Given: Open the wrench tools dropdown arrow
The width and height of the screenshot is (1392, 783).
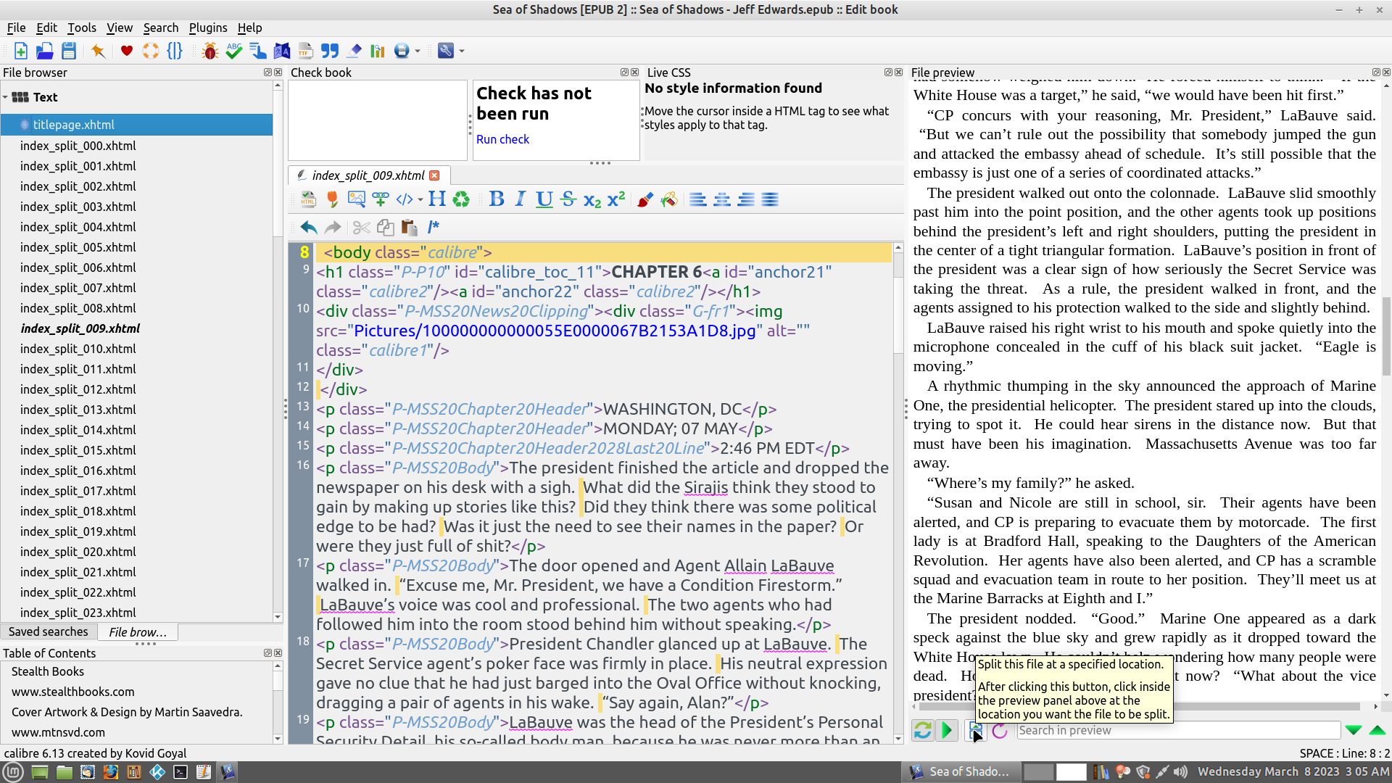Looking at the screenshot, I should [462, 51].
